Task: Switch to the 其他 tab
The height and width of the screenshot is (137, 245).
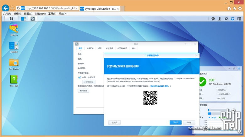Action: [134, 48]
